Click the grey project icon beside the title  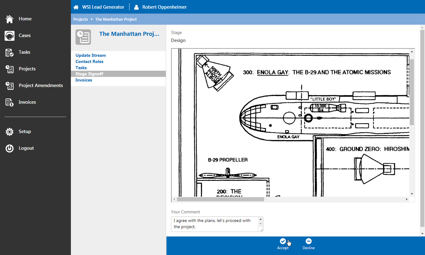tap(83, 37)
